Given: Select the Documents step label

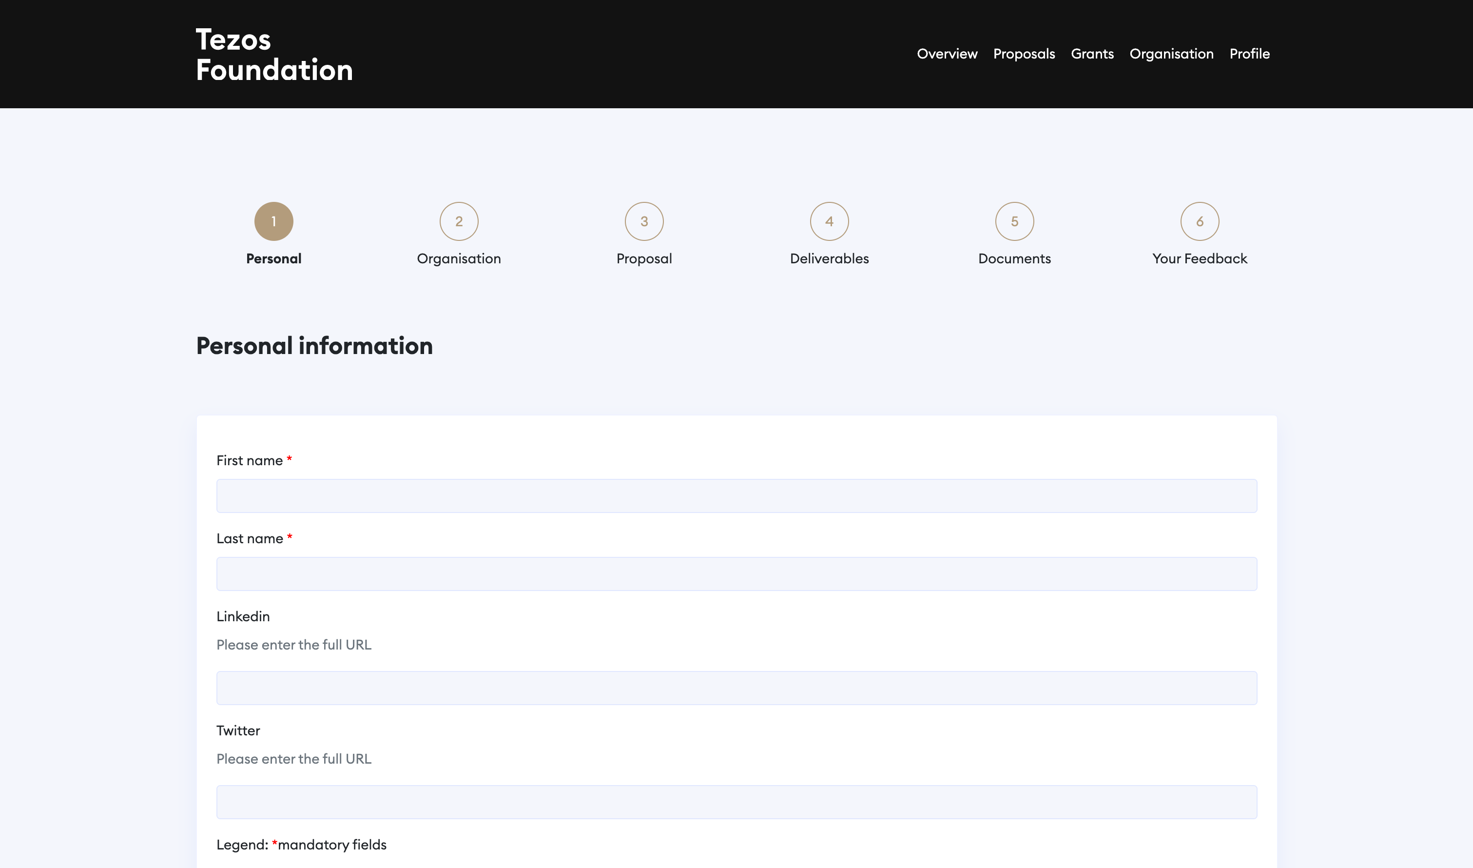Looking at the screenshot, I should (x=1014, y=258).
